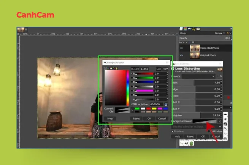The height and width of the screenshot is (165, 249).
Task: Select the yellow swatch in color history
Action: coord(154,109)
